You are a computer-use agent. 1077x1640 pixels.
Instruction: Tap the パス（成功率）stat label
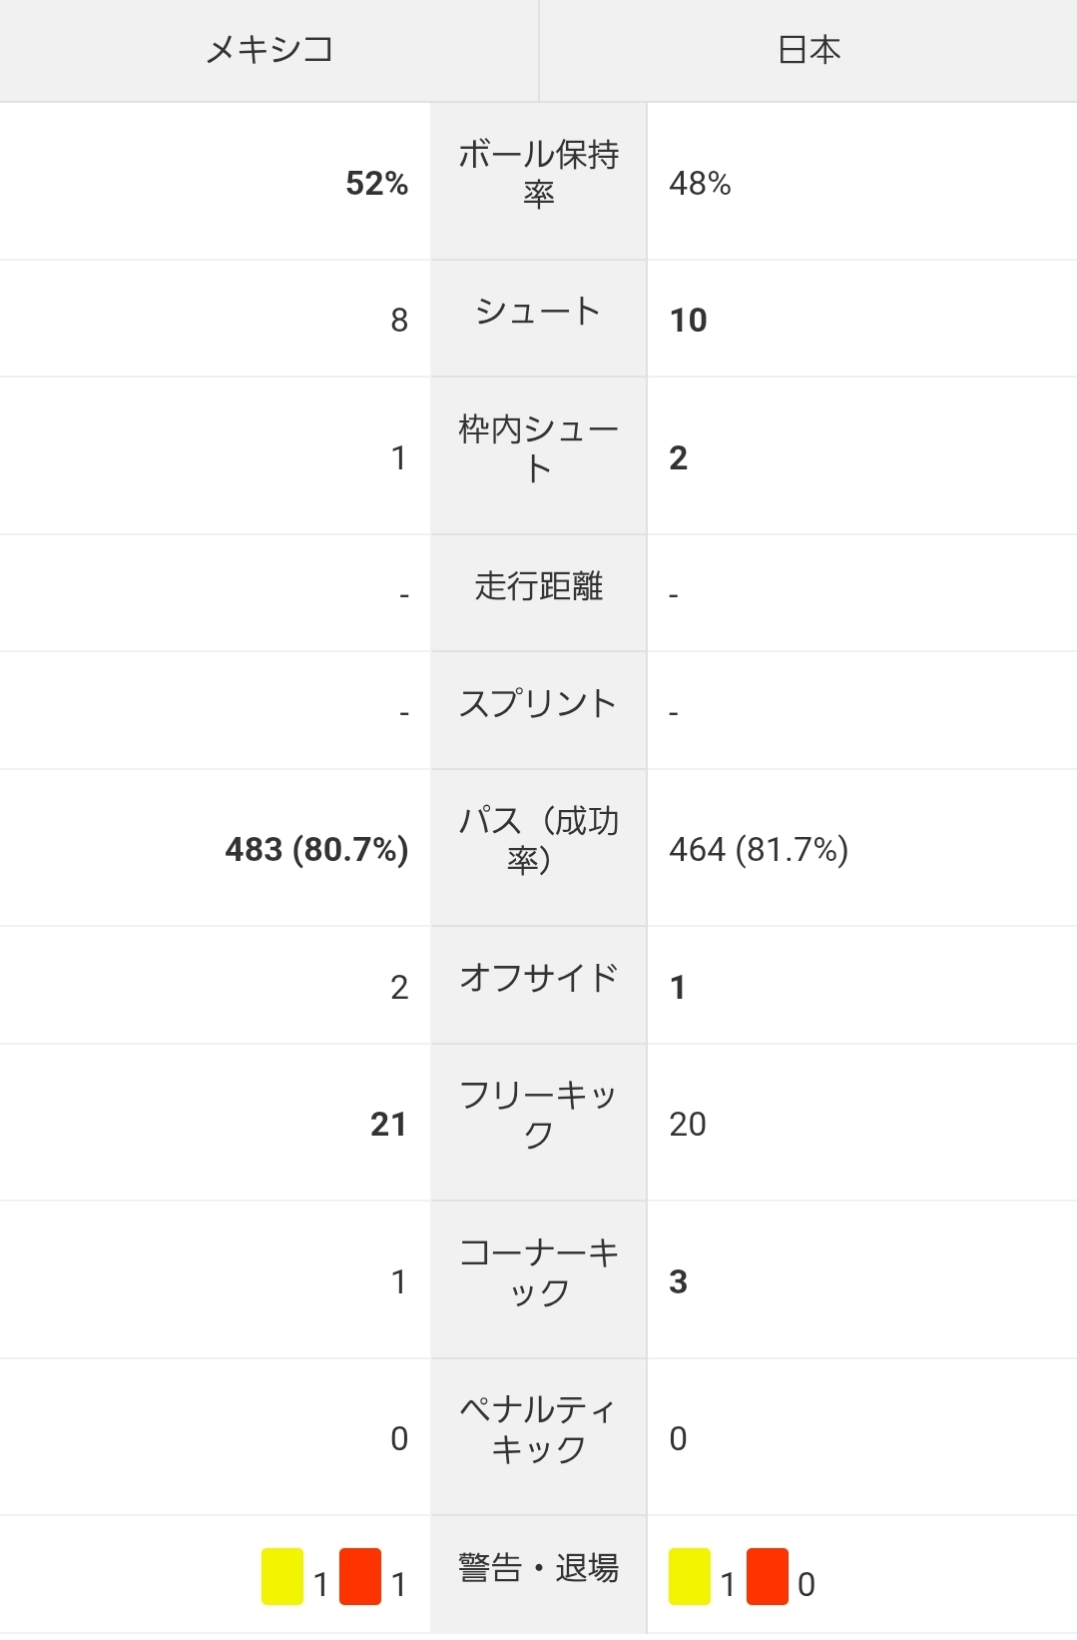click(539, 840)
